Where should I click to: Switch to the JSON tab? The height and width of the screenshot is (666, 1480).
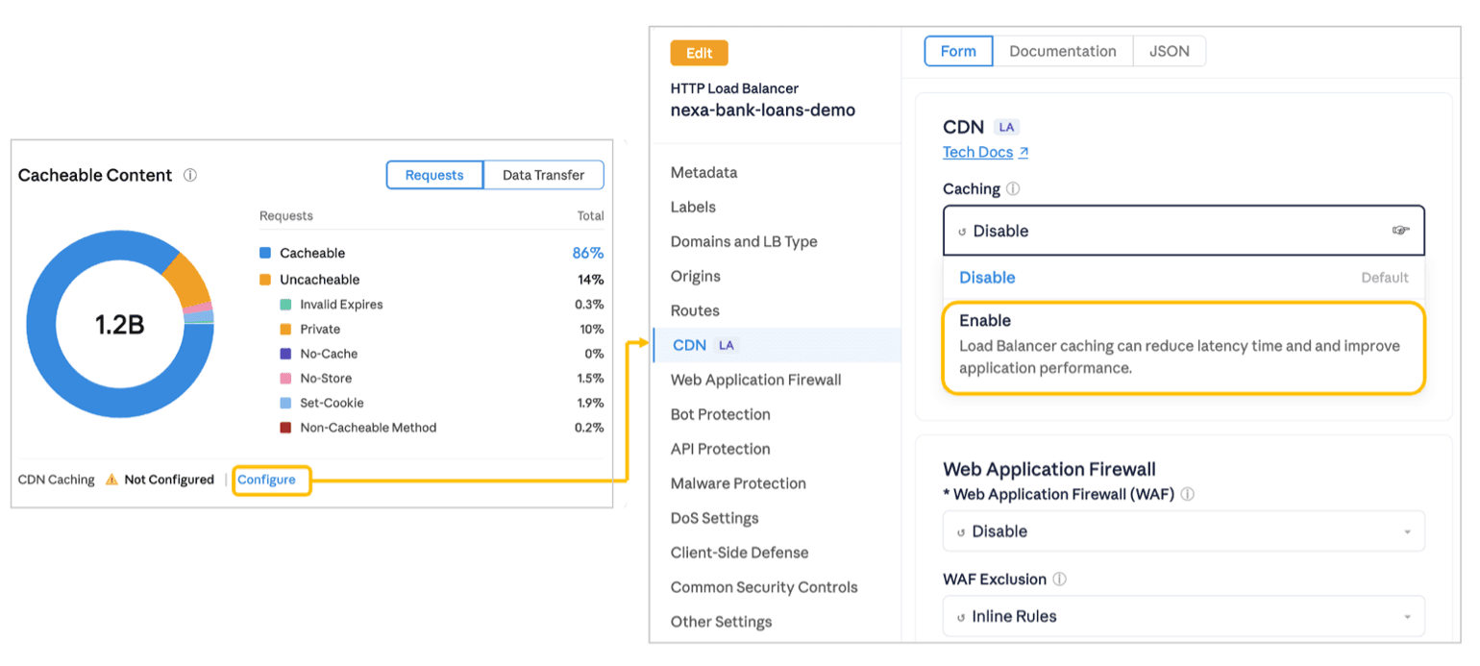point(1169,51)
